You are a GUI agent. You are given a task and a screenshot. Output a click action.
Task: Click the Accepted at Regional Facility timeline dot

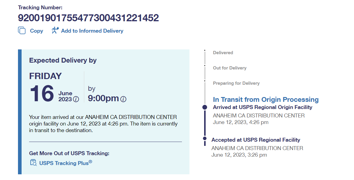(x=205, y=138)
